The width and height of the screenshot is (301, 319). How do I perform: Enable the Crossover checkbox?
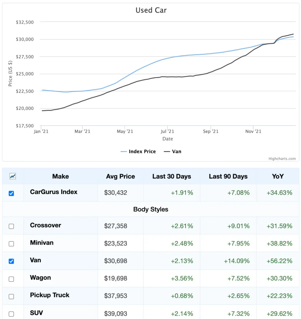coord(11,226)
